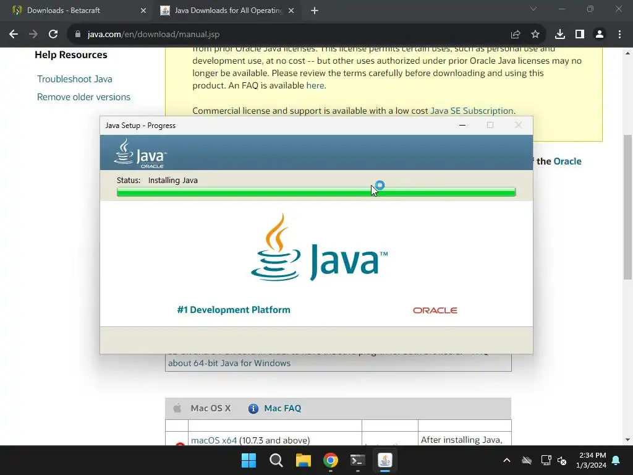Open Remove older versions link
This screenshot has width=633, height=475.
tap(83, 97)
